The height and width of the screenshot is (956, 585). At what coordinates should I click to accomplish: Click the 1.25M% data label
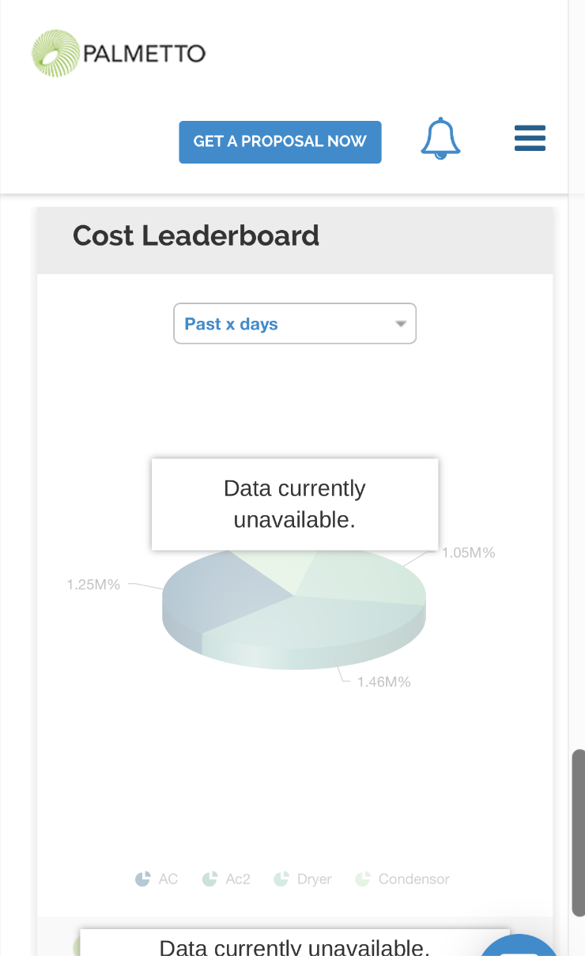93,585
